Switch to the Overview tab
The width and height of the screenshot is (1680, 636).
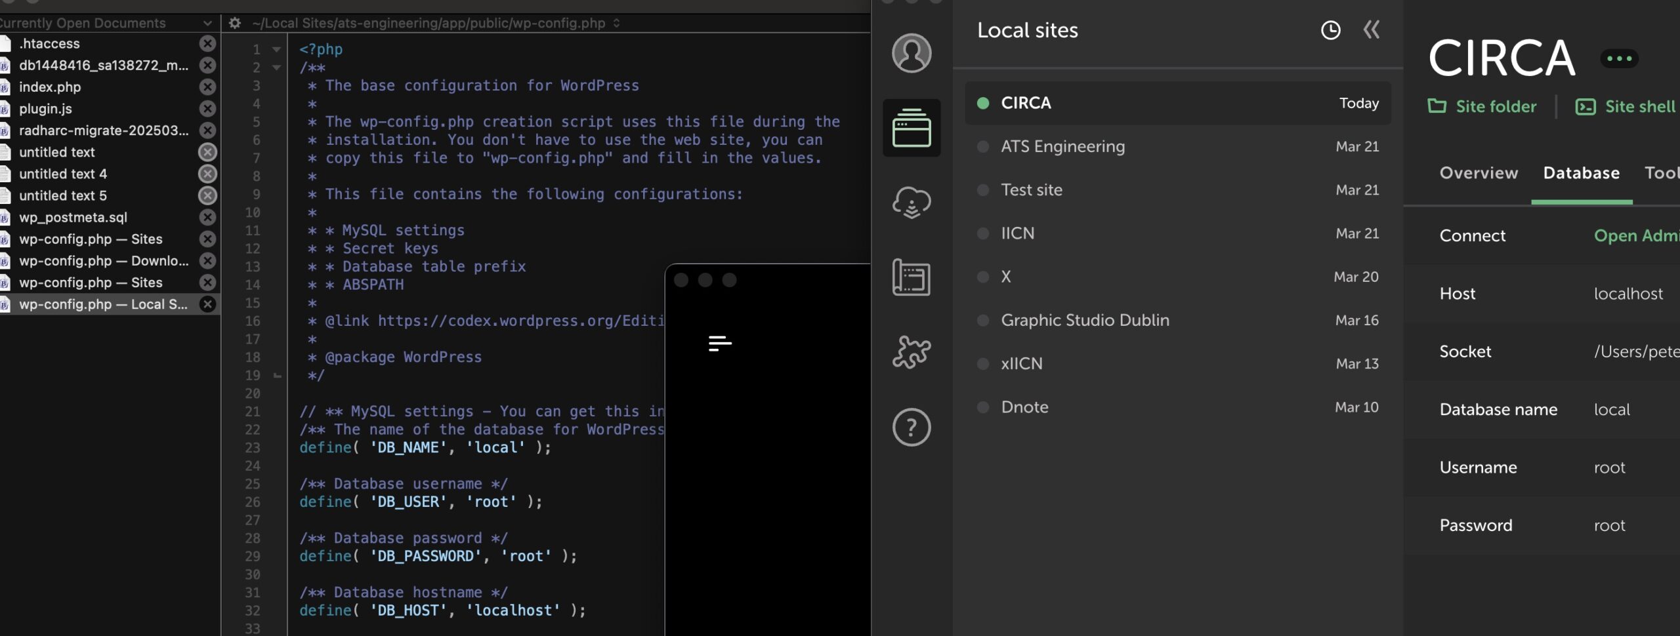click(x=1479, y=173)
